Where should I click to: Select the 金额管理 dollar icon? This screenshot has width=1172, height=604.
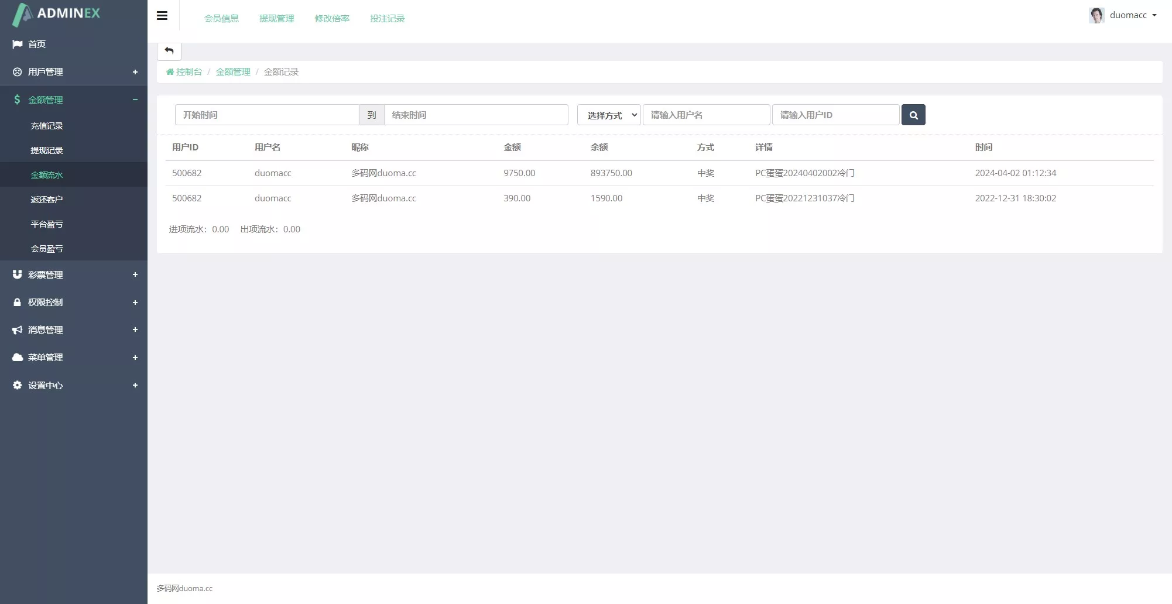tap(16, 99)
